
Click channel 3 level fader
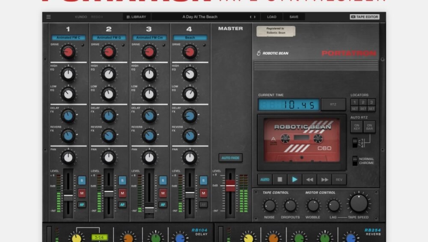click(x=149, y=209)
